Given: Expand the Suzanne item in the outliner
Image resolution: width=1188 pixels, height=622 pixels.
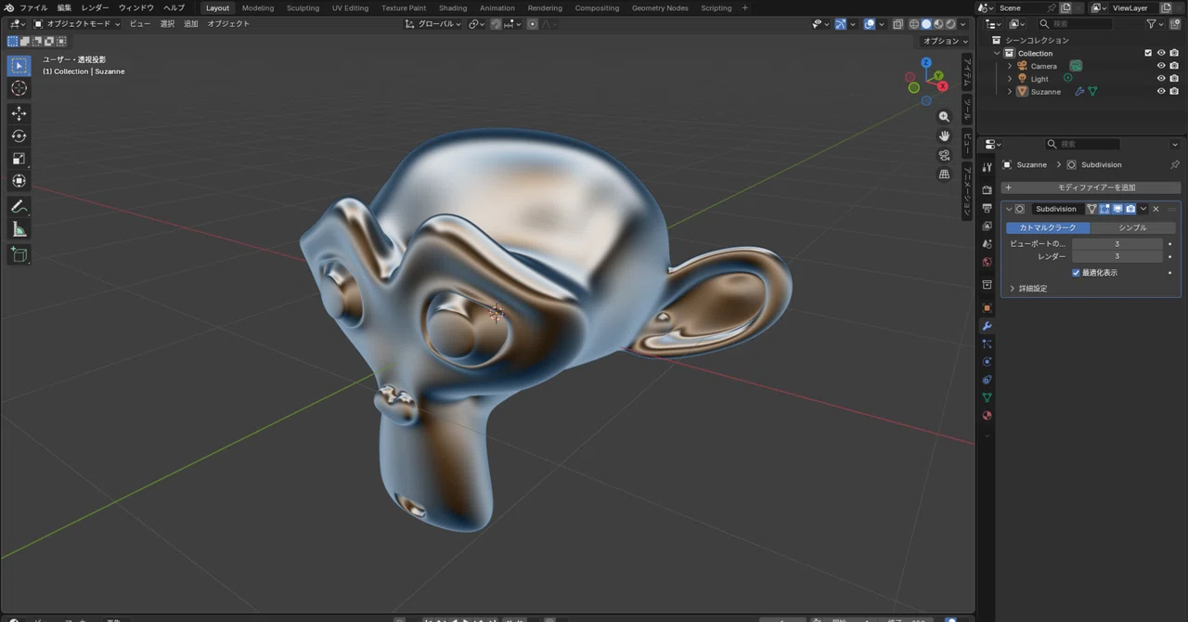Looking at the screenshot, I should click(1010, 92).
